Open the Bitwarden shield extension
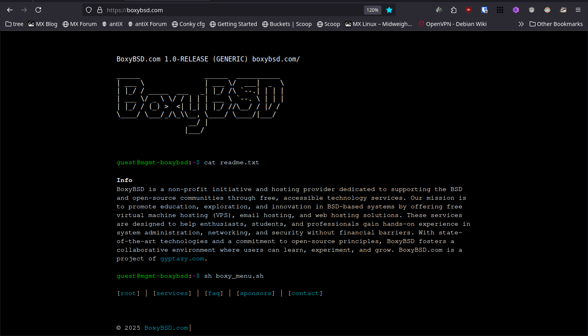 (484, 10)
